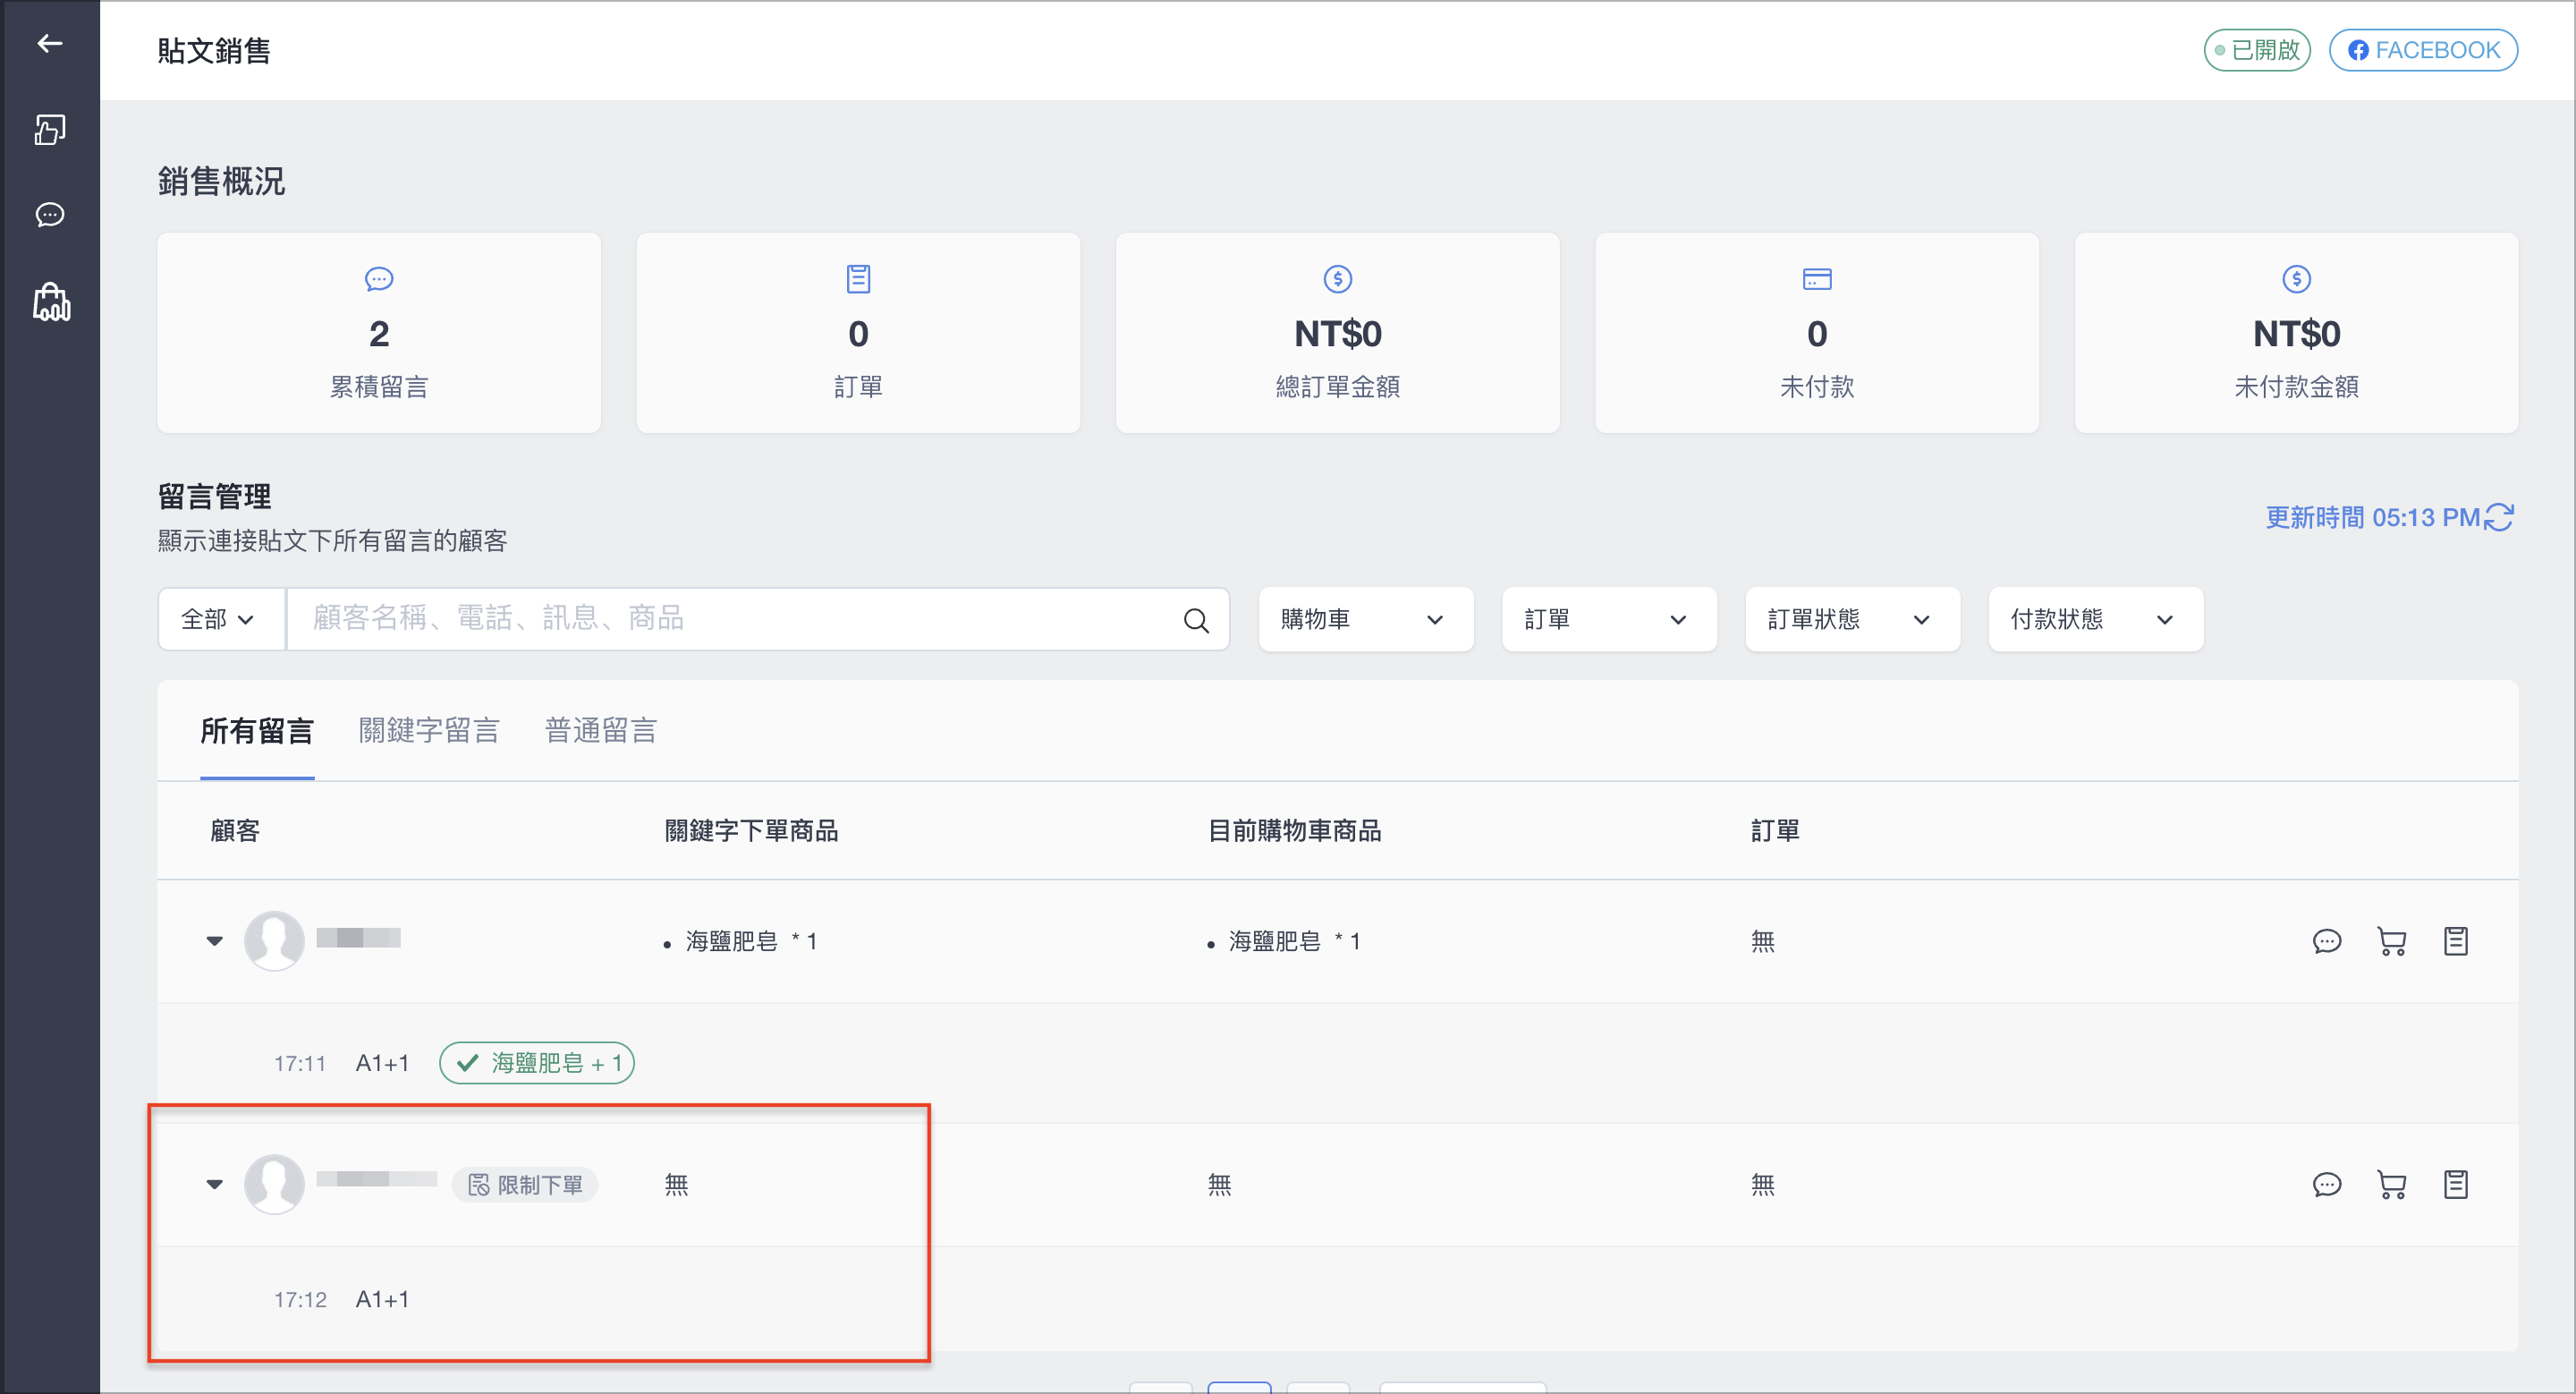Click 海鹽肥皂 * 1 under keyword order products

coord(751,942)
